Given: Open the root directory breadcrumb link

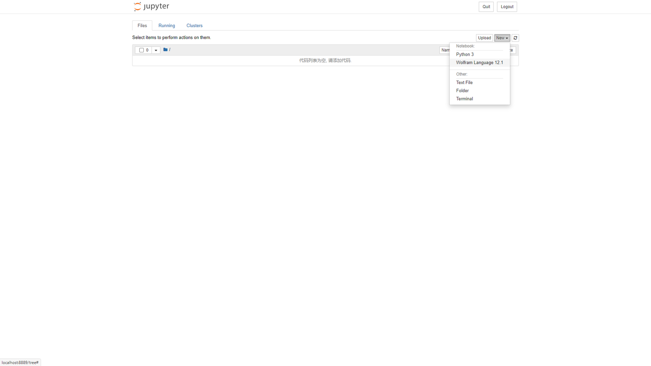Looking at the screenshot, I should [x=170, y=50].
